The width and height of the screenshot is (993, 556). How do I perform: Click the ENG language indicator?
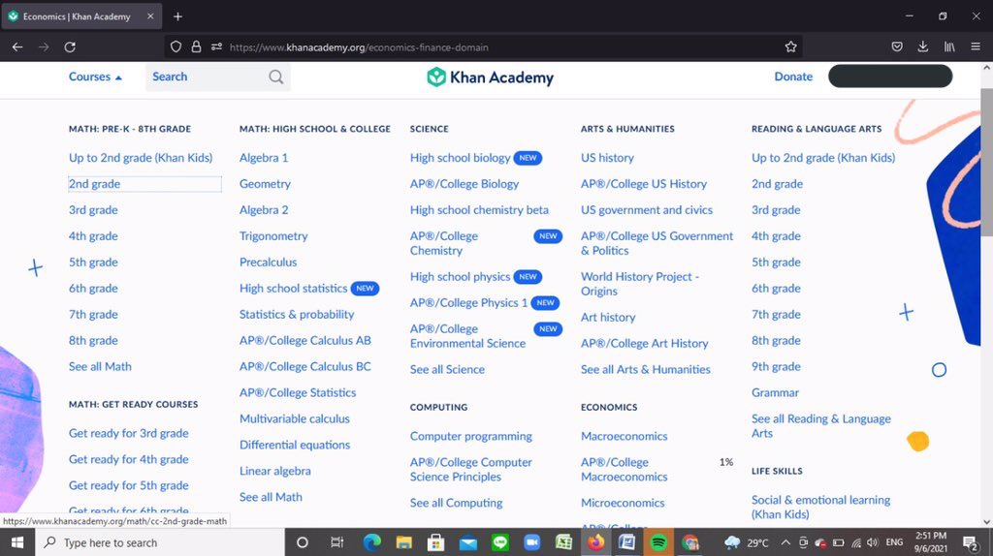(x=894, y=542)
